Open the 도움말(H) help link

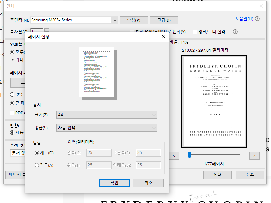pos(244,19)
